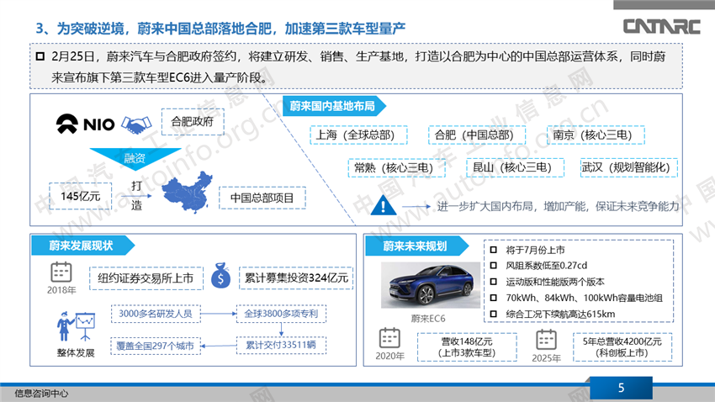Select the 蔚来国内基地布局 banner label
Image resolution: width=715 pixels, height=402 pixels.
(x=334, y=106)
